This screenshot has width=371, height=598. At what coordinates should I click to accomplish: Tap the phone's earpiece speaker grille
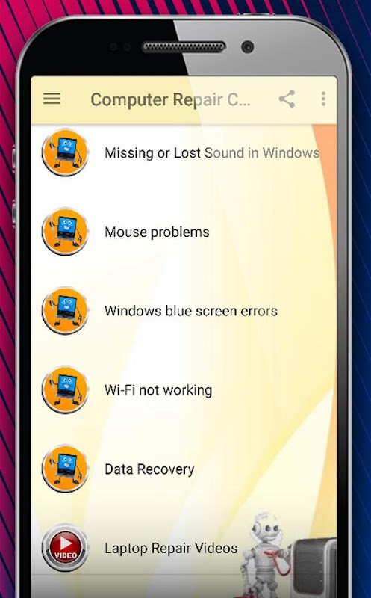(x=184, y=47)
